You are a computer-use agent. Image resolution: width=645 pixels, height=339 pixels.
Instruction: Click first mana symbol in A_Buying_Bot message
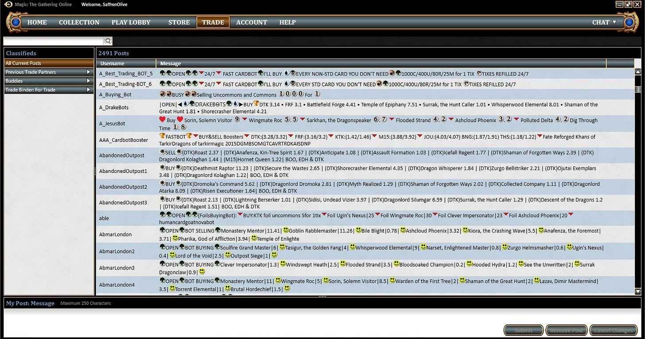click(x=162, y=94)
